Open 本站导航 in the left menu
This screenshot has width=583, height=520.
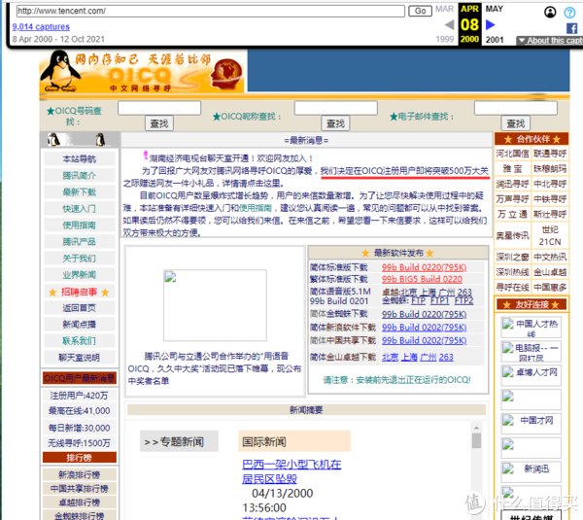click(x=80, y=159)
